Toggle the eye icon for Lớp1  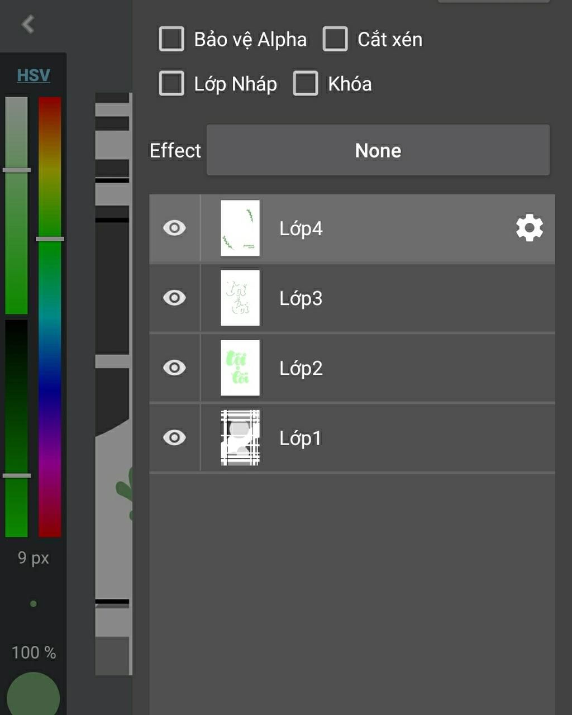point(174,437)
